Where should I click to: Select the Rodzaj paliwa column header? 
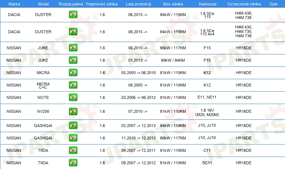[70, 3]
